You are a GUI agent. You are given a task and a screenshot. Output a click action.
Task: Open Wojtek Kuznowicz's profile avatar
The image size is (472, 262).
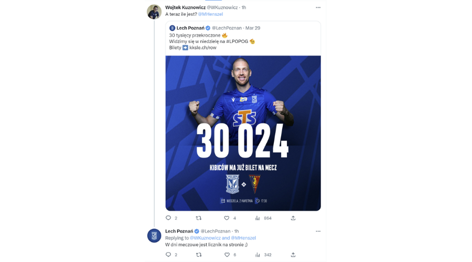click(x=154, y=12)
